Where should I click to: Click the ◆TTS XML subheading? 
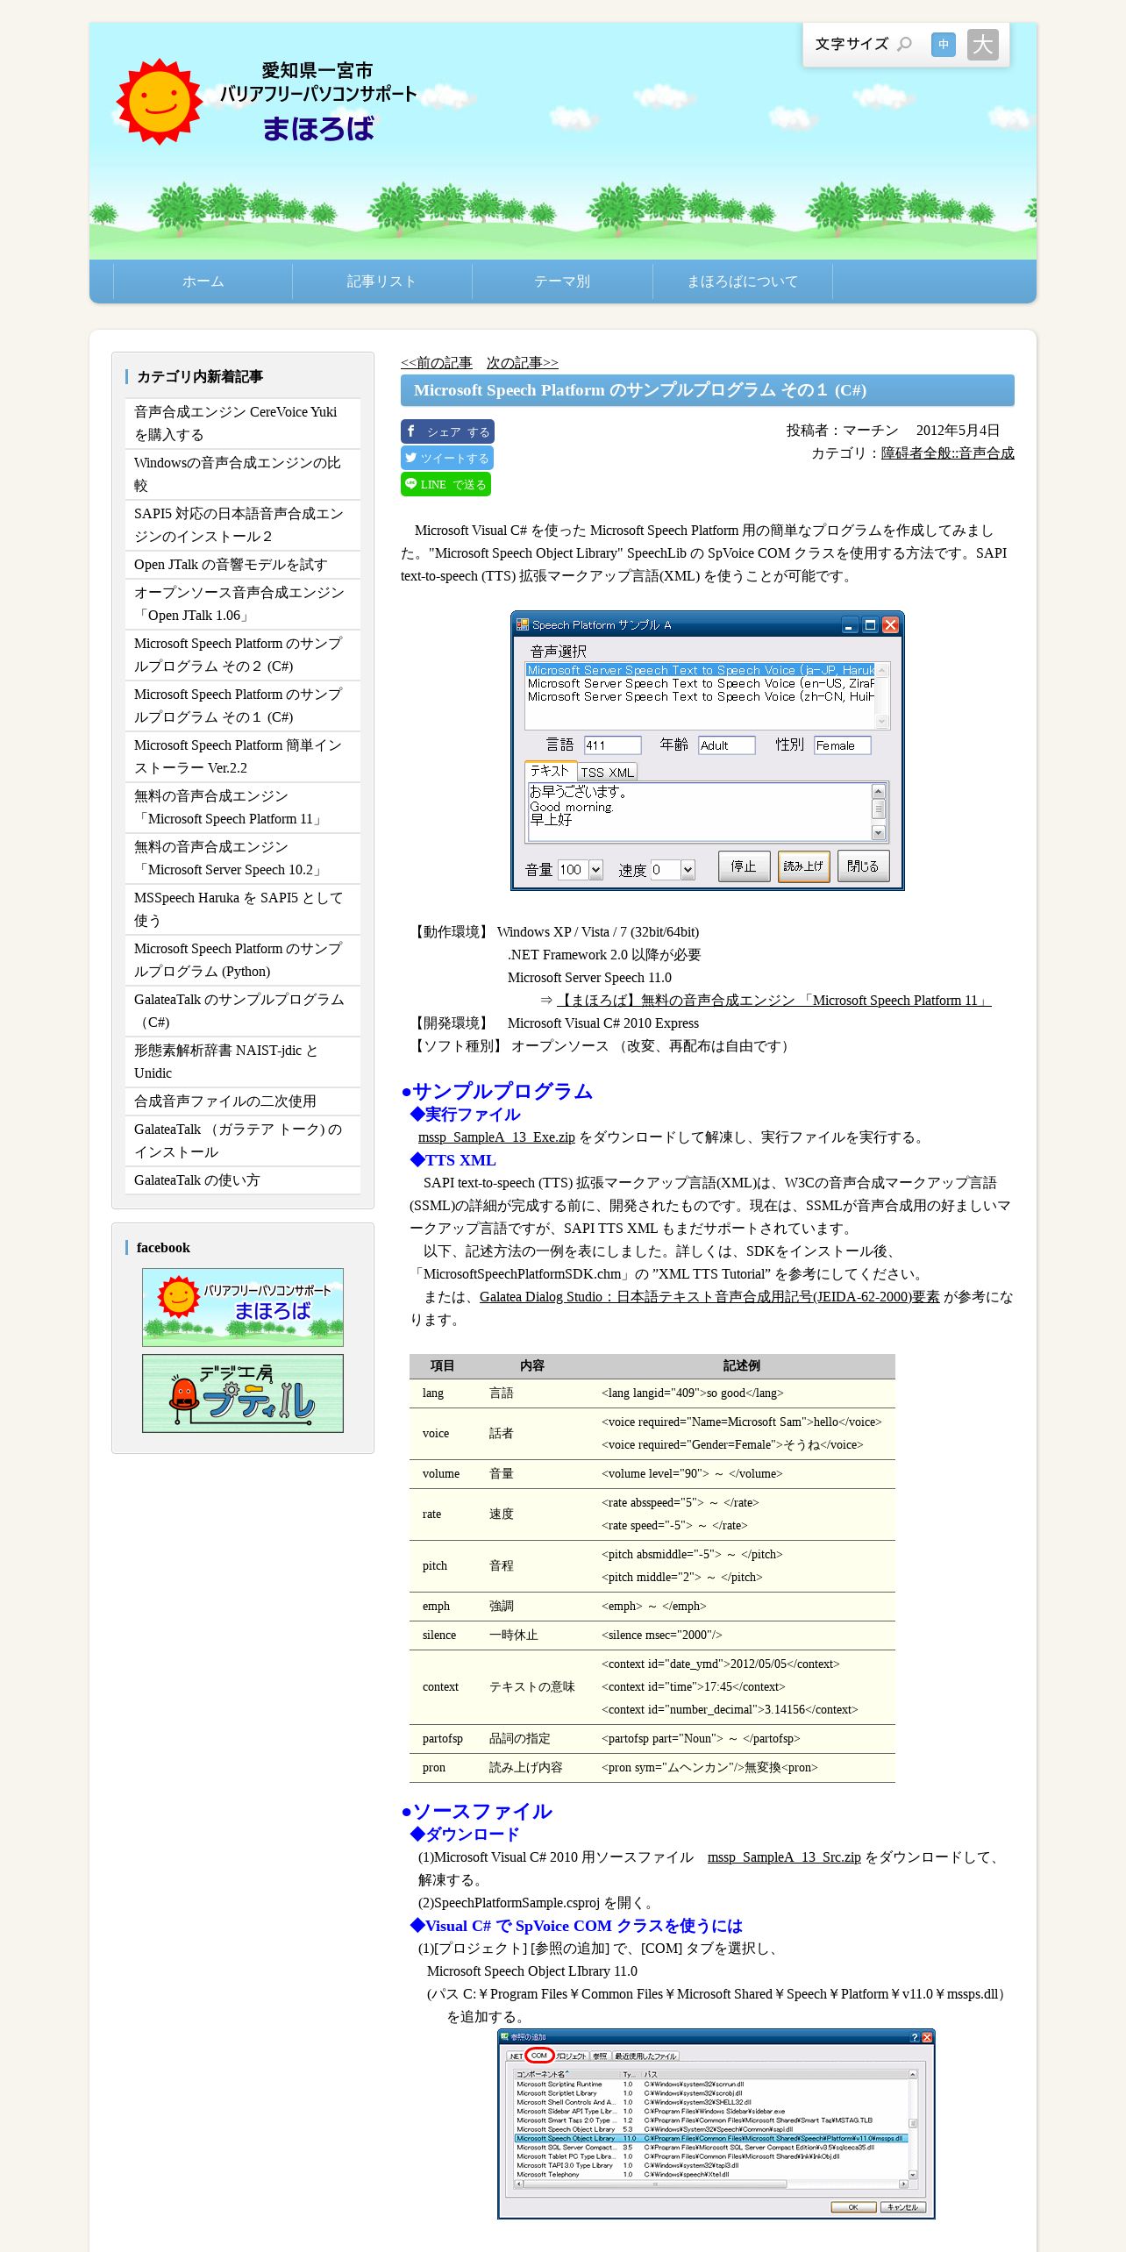pyautogui.click(x=453, y=1160)
